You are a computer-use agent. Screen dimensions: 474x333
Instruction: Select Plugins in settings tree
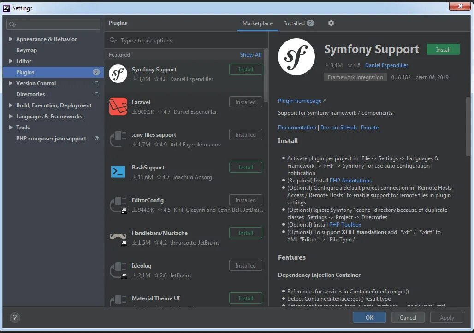(x=53, y=72)
